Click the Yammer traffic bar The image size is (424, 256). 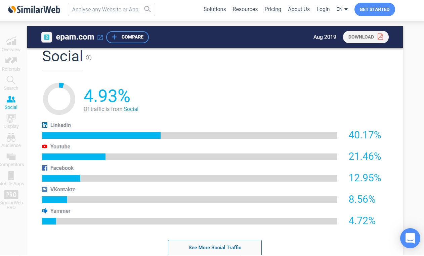point(189,221)
